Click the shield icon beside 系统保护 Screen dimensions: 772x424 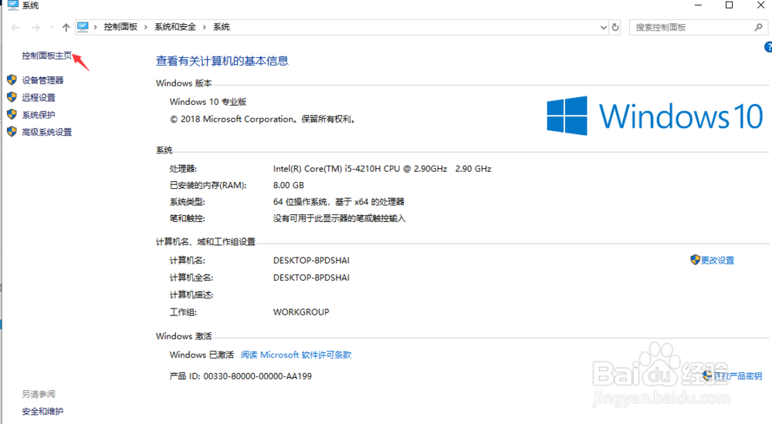(x=12, y=114)
